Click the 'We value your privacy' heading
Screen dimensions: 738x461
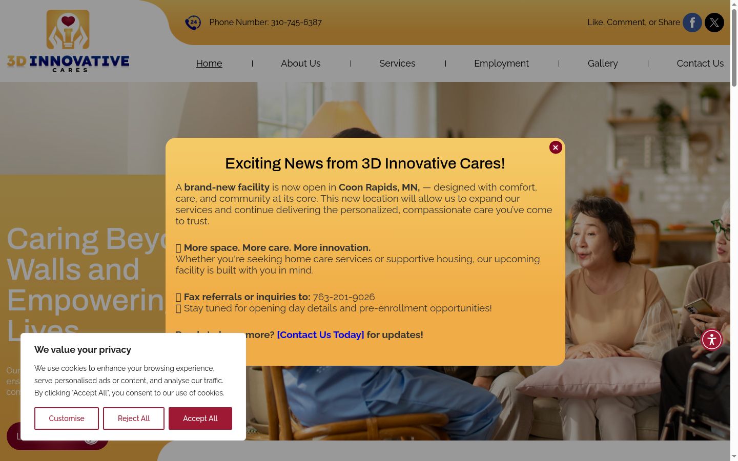coord(83,350)
